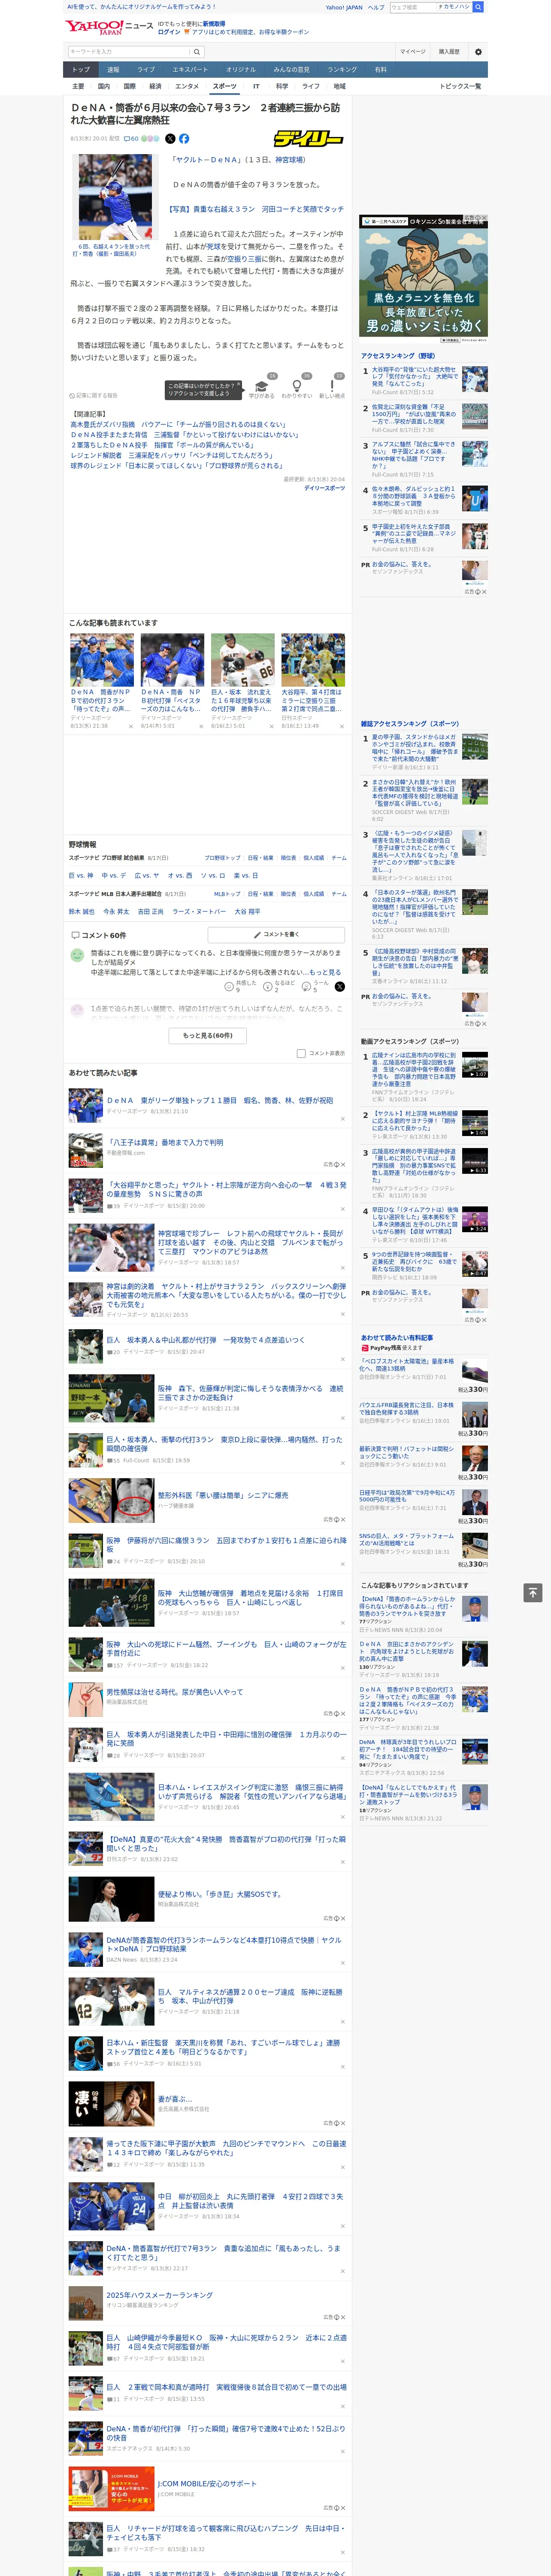This screenshot has height=2576, width=551.
Task: Click the blue web search button at top
Action: tap(478, 7)
